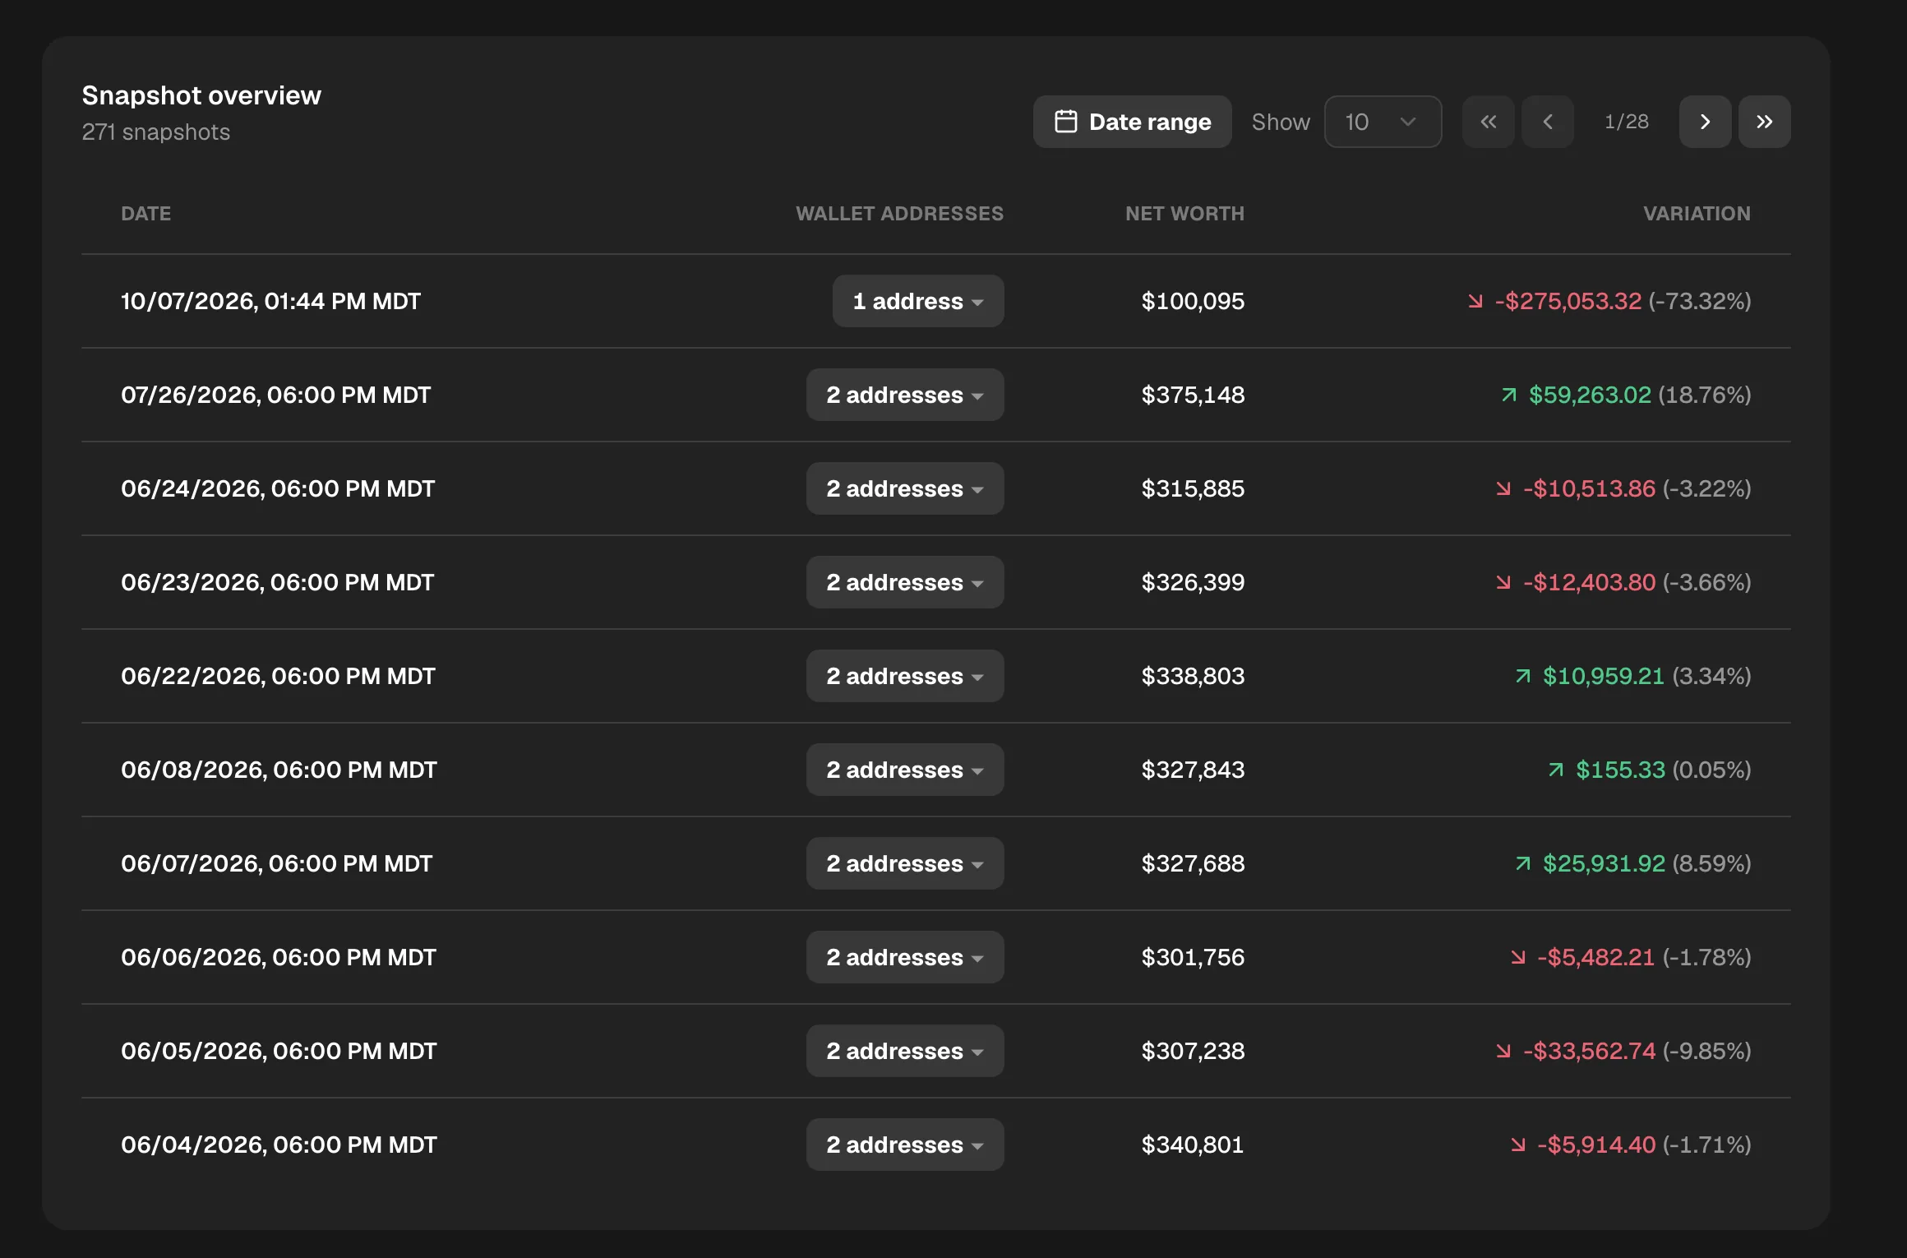1907x1258 pixels.
Task: Click the $100,095 net worth value
Action: [1193, 301]
